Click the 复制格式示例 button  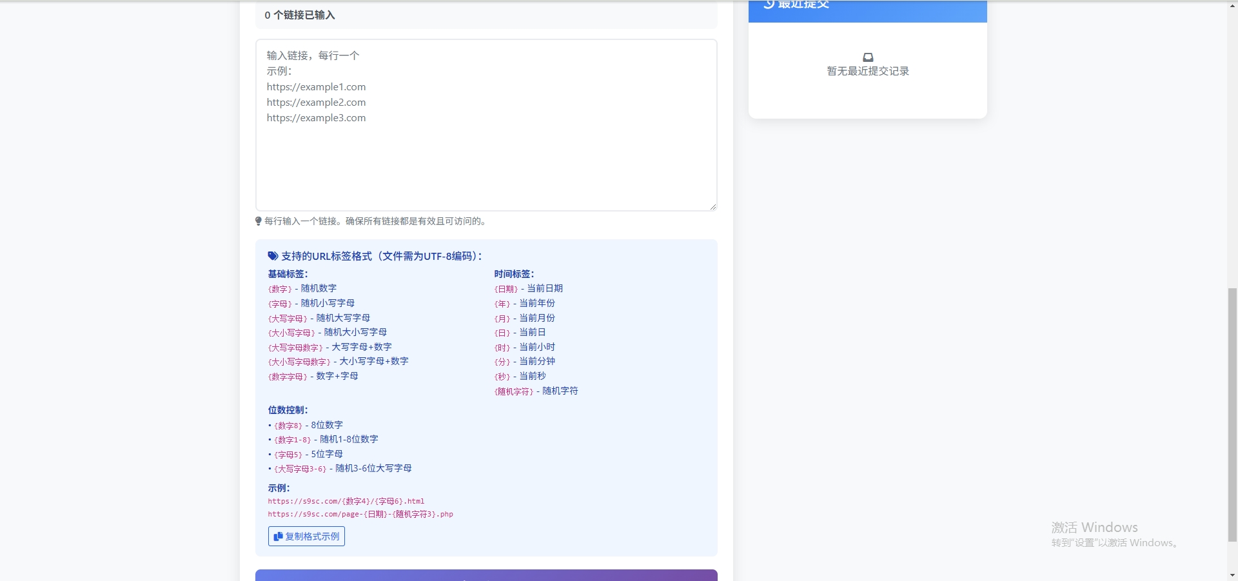pyautogui.click(x=306, y=537)
